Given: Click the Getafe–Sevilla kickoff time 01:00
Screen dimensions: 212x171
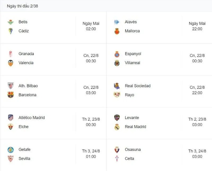Looking at the screenshot, I should tap(91, 156).
